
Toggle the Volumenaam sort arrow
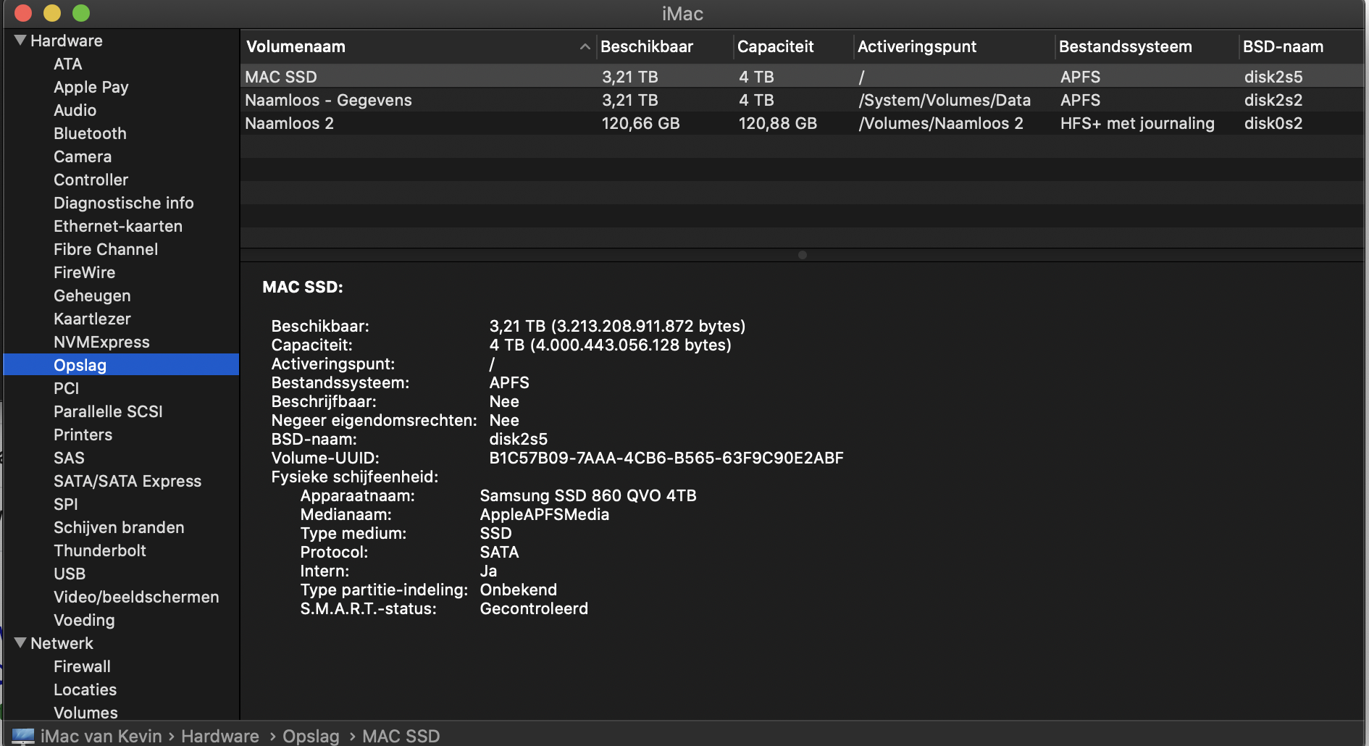click(585, 47)
